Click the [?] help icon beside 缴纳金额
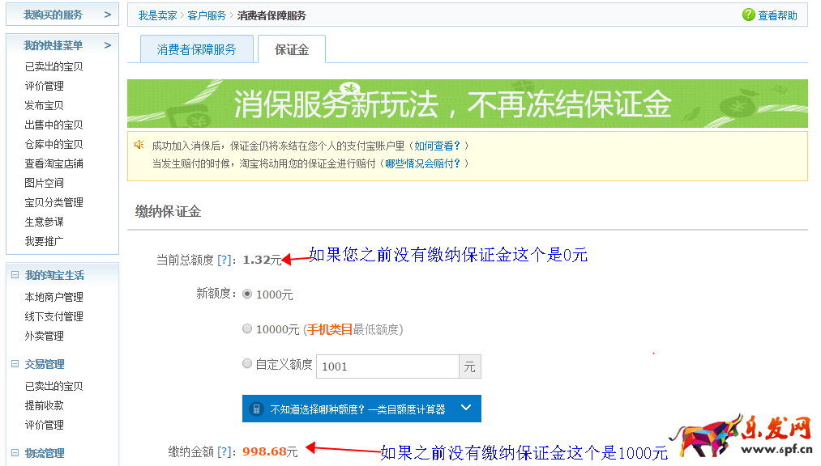 coord(224,451)
